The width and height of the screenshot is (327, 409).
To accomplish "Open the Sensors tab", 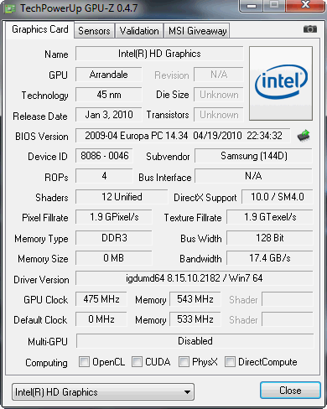I will 94,31.
